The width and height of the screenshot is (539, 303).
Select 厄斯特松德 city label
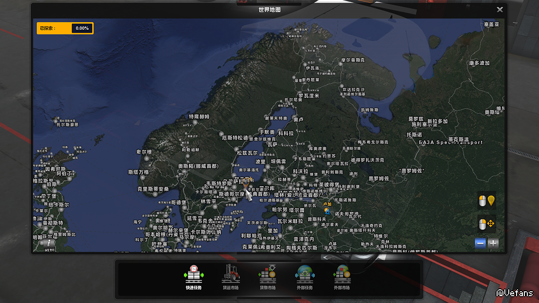(x=235, y=138)
